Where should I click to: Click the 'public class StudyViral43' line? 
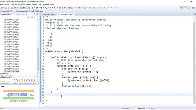coord(64,51)
